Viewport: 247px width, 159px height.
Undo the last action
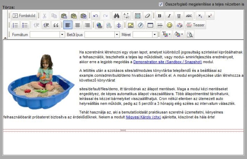pyautogui.click(x=96, y=16)
